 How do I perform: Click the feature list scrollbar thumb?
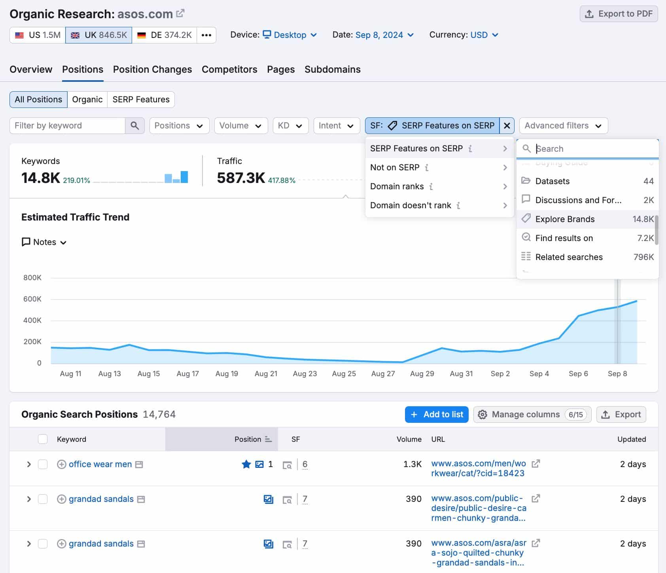[x=657, y=230]
